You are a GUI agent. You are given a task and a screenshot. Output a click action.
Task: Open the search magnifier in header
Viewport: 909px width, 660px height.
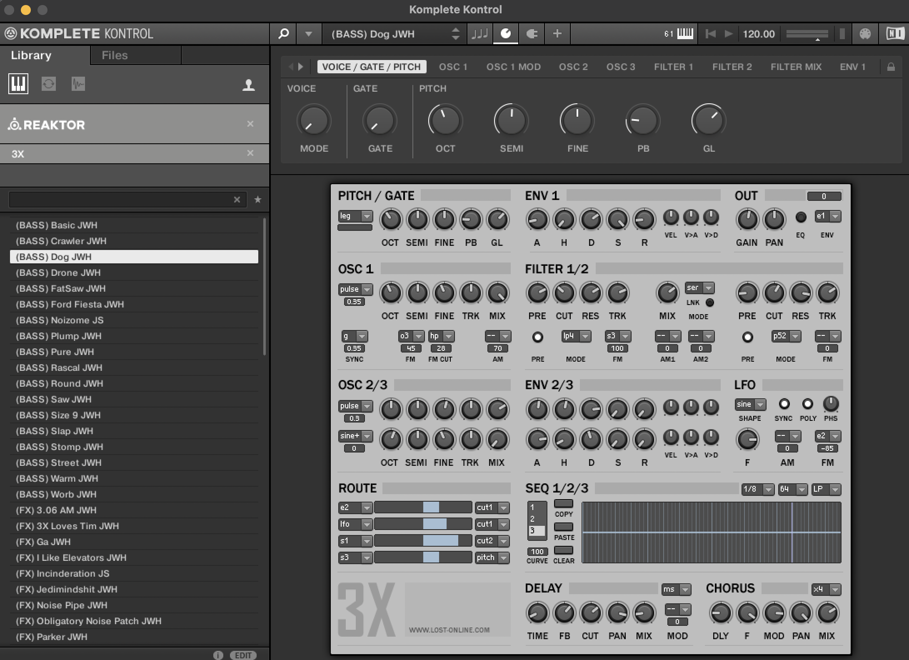[x=284, y=34]
